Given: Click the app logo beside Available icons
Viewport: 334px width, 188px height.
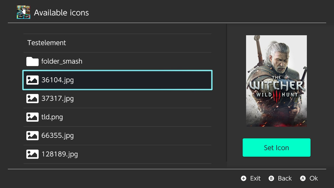Looking at the screenshot, I should point(23,12).
